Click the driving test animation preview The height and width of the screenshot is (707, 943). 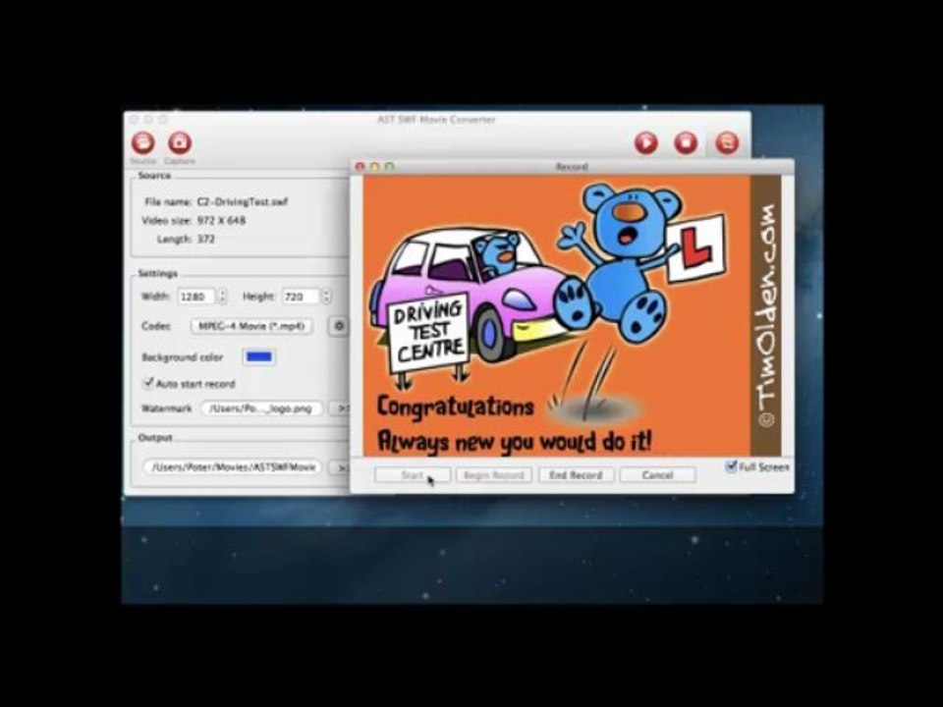coord(572,315)
